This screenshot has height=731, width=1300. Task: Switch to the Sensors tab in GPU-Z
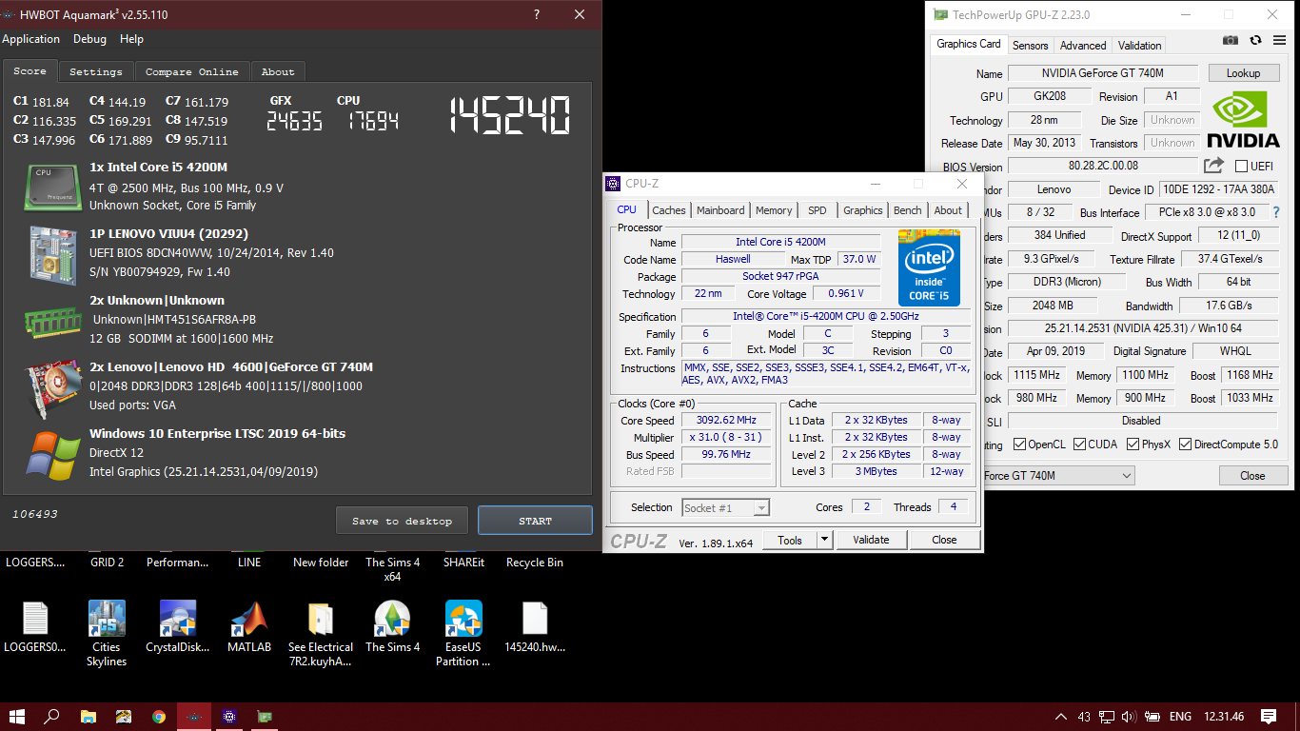pos(1030,45)
